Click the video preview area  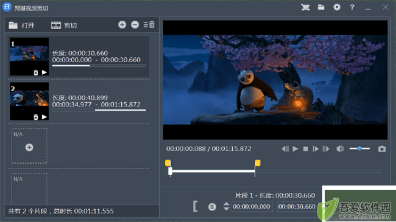(275, 80)
